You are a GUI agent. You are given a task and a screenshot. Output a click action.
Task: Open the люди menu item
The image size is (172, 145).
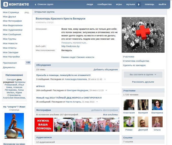pos(90,4)
